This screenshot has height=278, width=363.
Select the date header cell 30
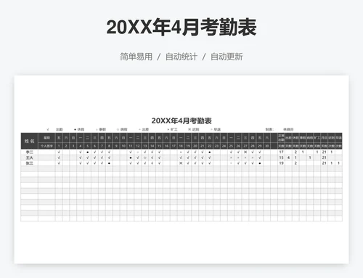click(x=266, y=146)
